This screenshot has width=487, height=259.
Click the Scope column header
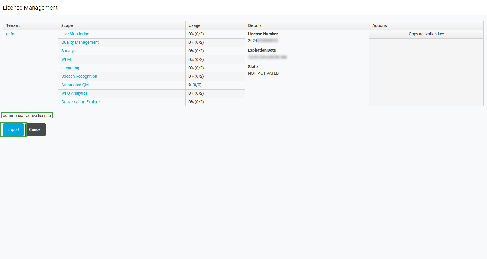pos(67,25)
